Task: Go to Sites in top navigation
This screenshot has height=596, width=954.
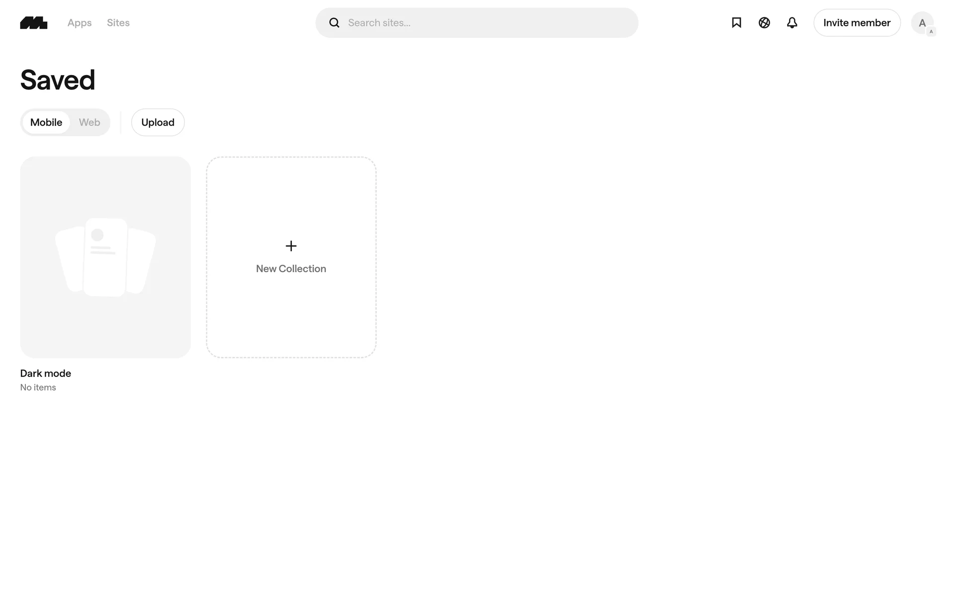Action: point(118,23)
